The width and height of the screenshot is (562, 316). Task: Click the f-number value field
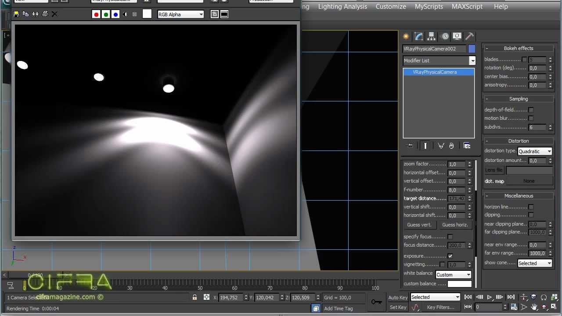(x=456, y=190)
